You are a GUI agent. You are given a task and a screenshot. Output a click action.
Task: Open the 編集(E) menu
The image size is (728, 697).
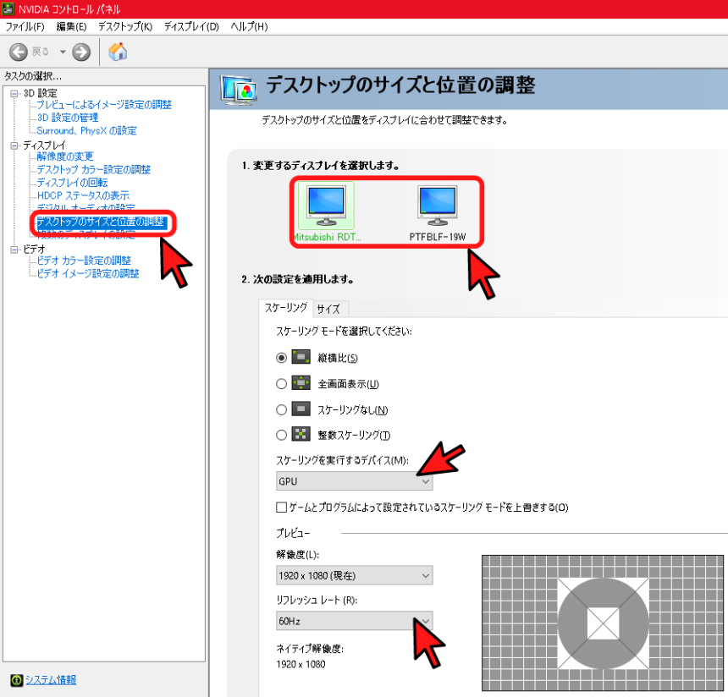[x=71, y=26]
